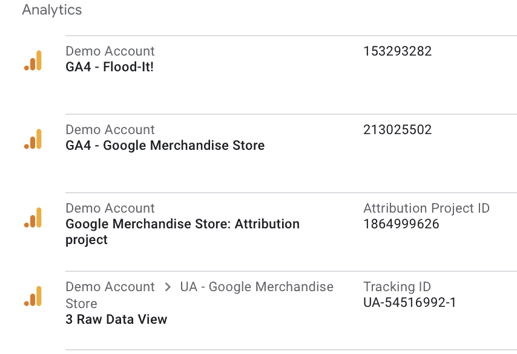Click Demo Account label above Flood-It!
Viewport: 517px width, 354px height.
point(110,51)
